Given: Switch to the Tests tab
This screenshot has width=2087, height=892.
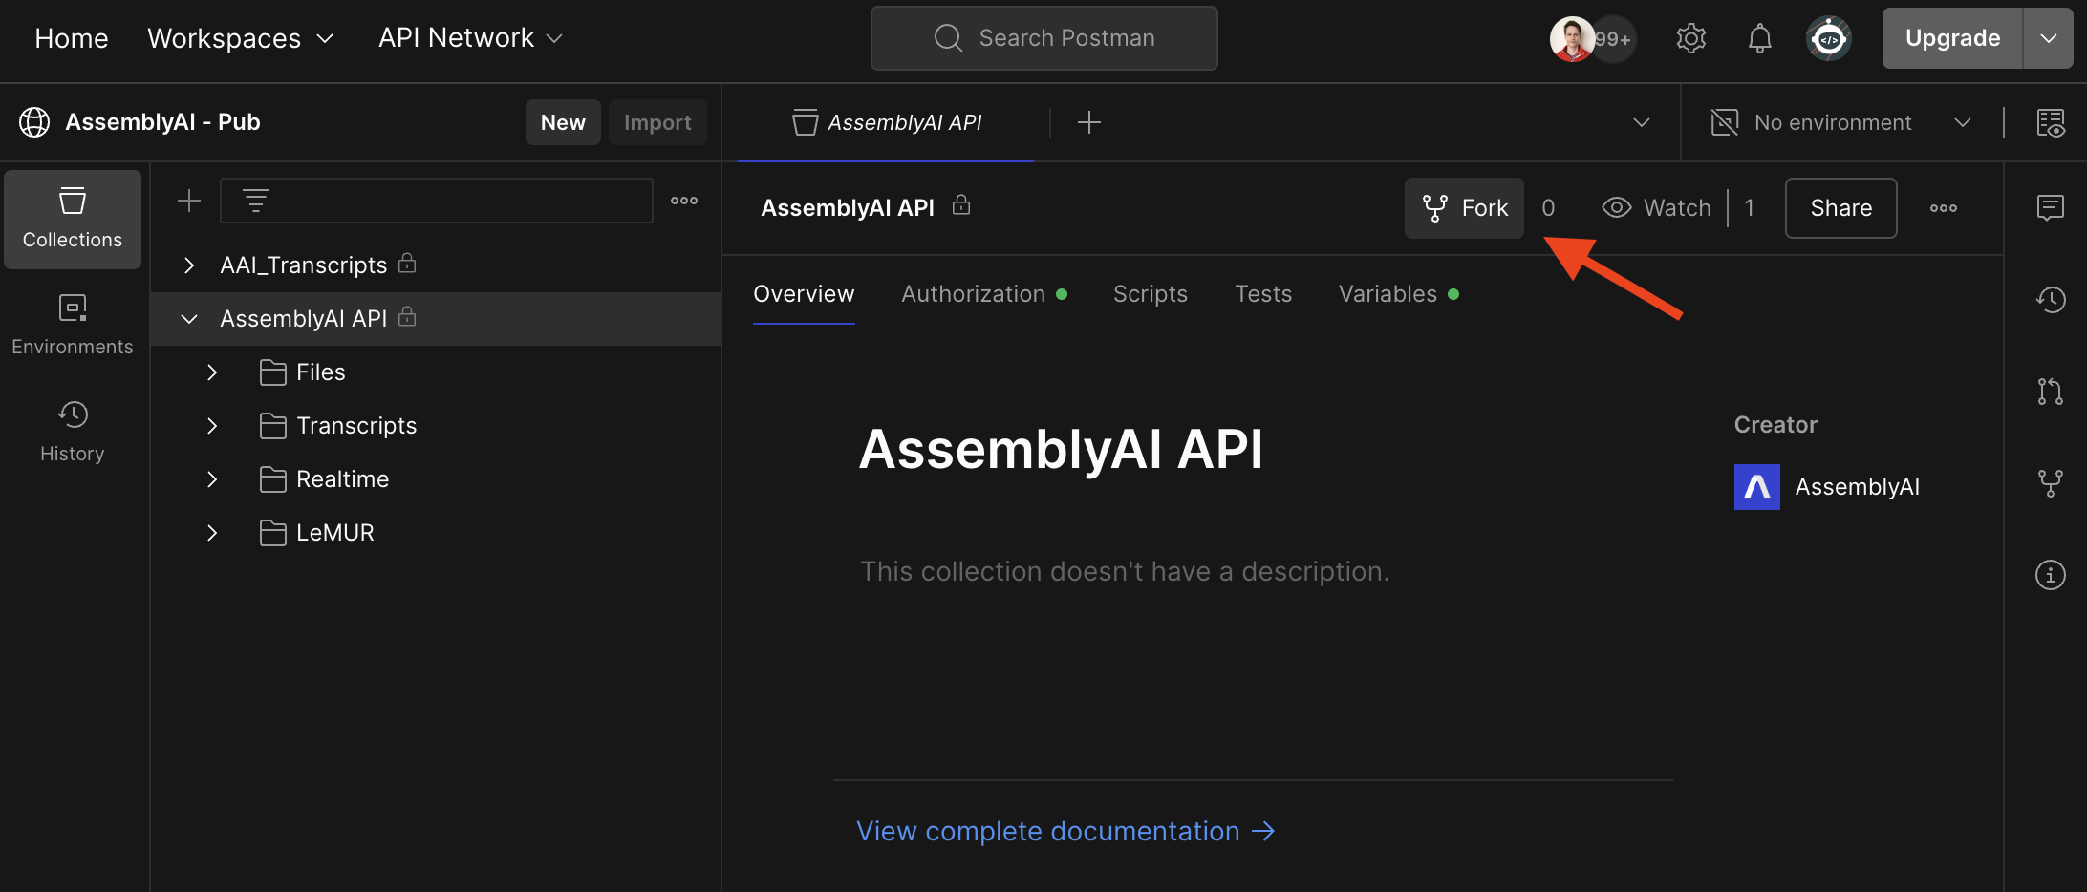Looking at the screenshot, I should pyautogui.click(x=1263, y=294).
